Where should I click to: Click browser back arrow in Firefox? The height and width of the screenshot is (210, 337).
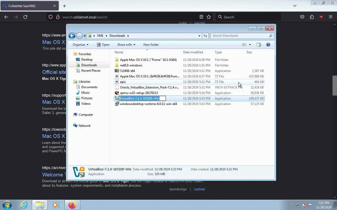pyautogui.click(x=6, y=17)
